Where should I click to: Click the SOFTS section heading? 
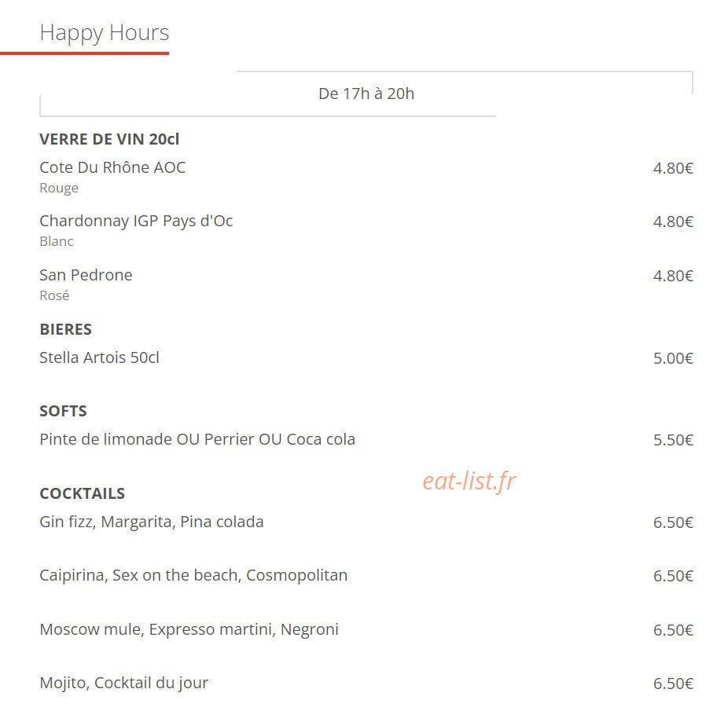click(x=63, y=411)
